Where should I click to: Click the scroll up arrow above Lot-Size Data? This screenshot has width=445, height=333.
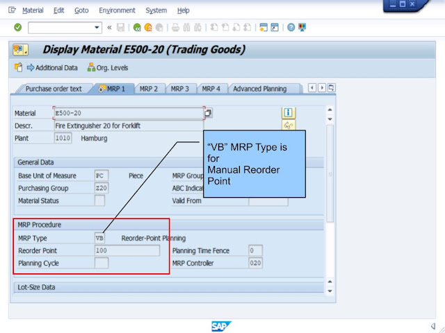(330, 282)
